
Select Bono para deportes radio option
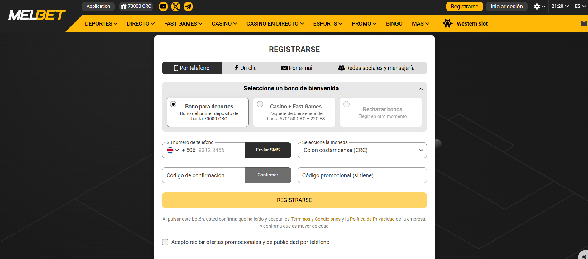click(x=173, y=104)
